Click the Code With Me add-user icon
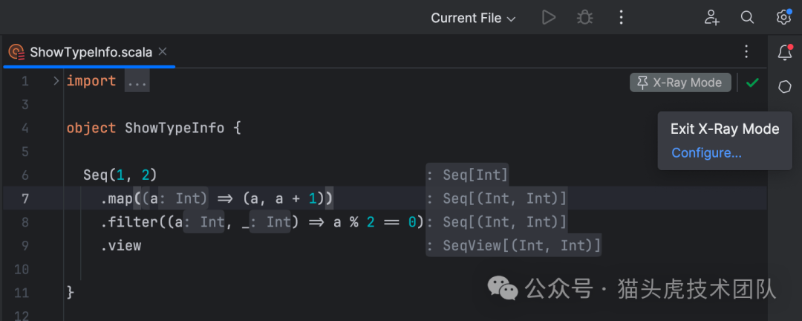Viewport: 802px width, 321px height. click(712, 17)
